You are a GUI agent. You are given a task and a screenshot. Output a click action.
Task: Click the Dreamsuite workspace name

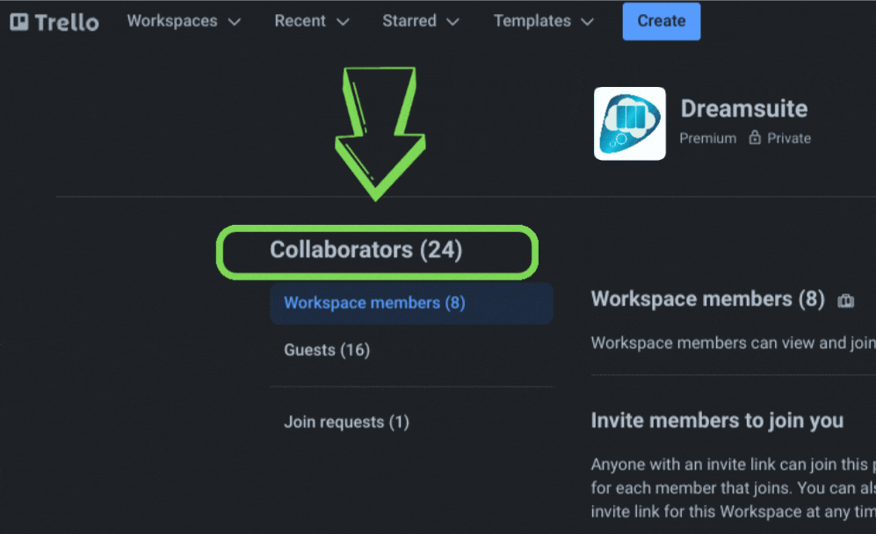pyautogui.click(x=743, y=108)
